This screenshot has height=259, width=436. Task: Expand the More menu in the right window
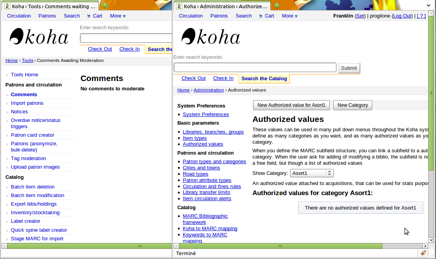290,16
